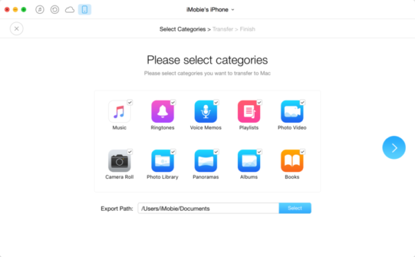Click the Export Path text field
The height and width of the screenshot is (257, 415).
[208, 208]
